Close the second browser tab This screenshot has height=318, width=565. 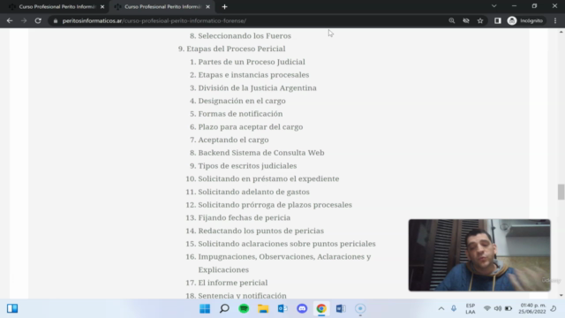point(208,7)
